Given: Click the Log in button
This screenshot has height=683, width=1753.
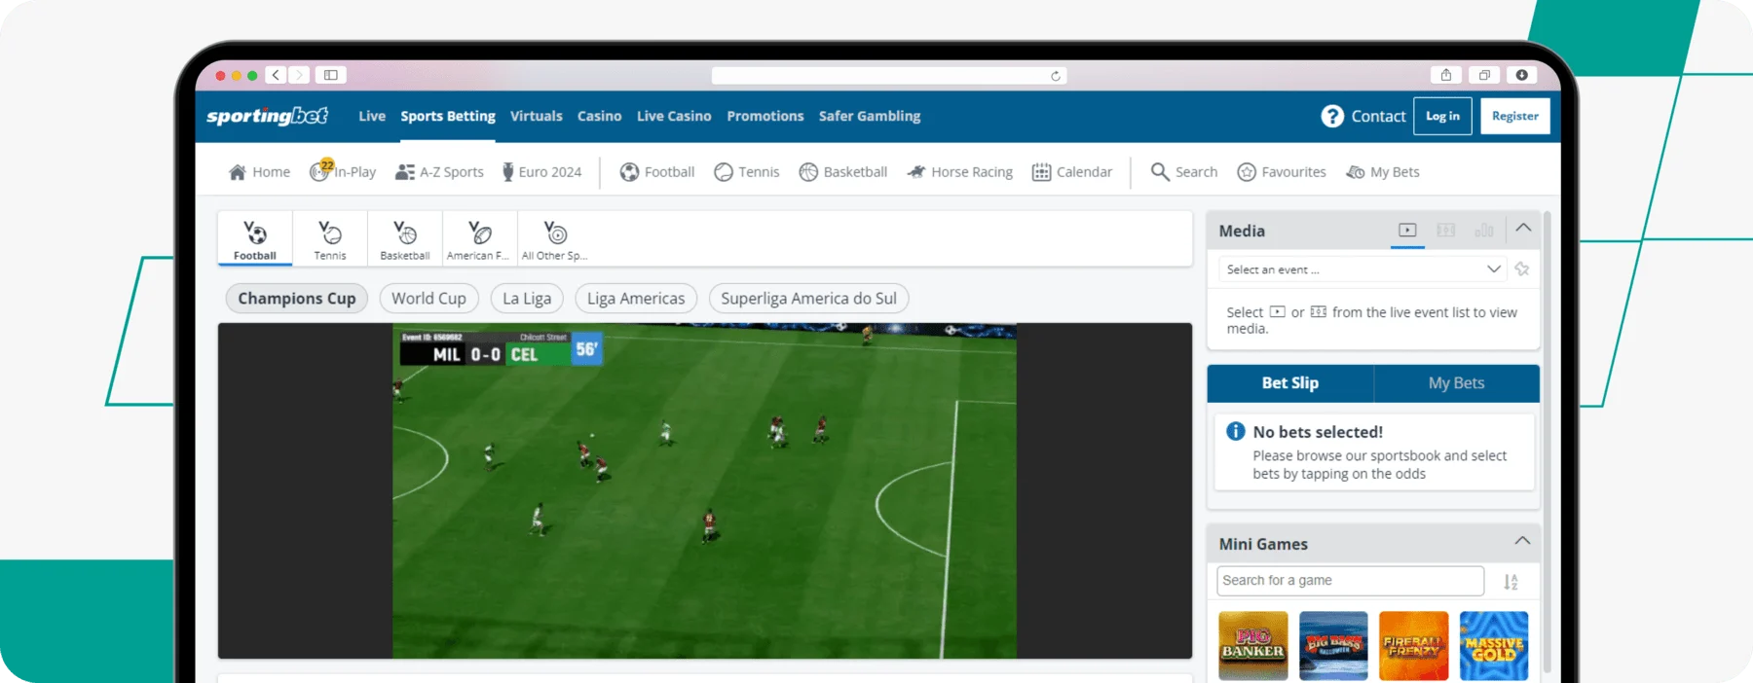Looking at the screenshot, I should point(1442,116).
